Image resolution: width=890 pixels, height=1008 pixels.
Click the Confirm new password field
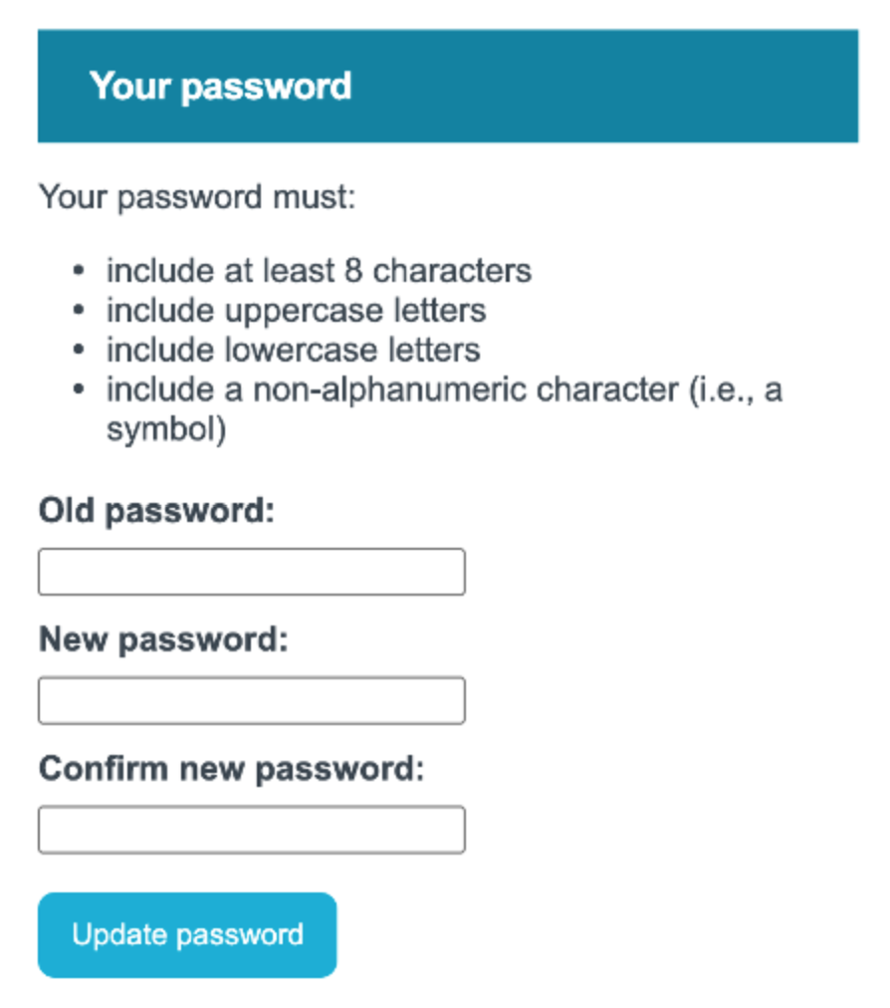click(250, 829)
